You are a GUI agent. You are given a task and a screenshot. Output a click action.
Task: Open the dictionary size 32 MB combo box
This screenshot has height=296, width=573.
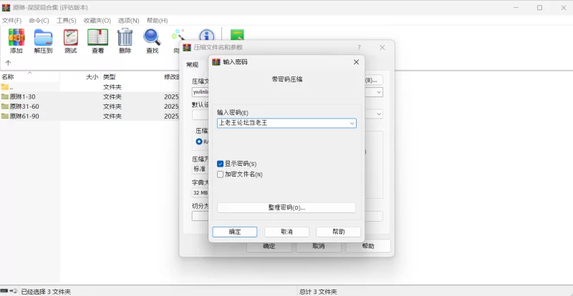[x=201, y=192]
